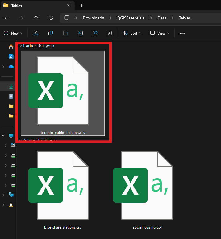Viewport: 221px width, 239px height.
Task: Click QGISEssentials in the address bar
Action: coord(130,18)
